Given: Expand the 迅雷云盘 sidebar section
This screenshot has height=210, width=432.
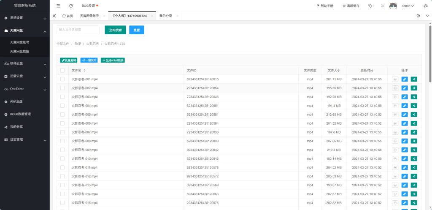Looking at the screenshot, I should (24, 76).
